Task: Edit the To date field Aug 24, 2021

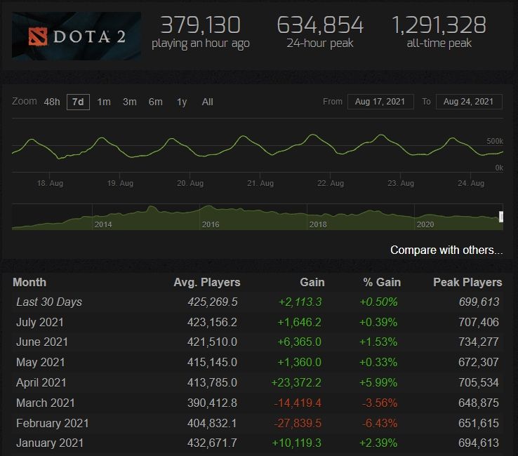Action: click(469, 102)
